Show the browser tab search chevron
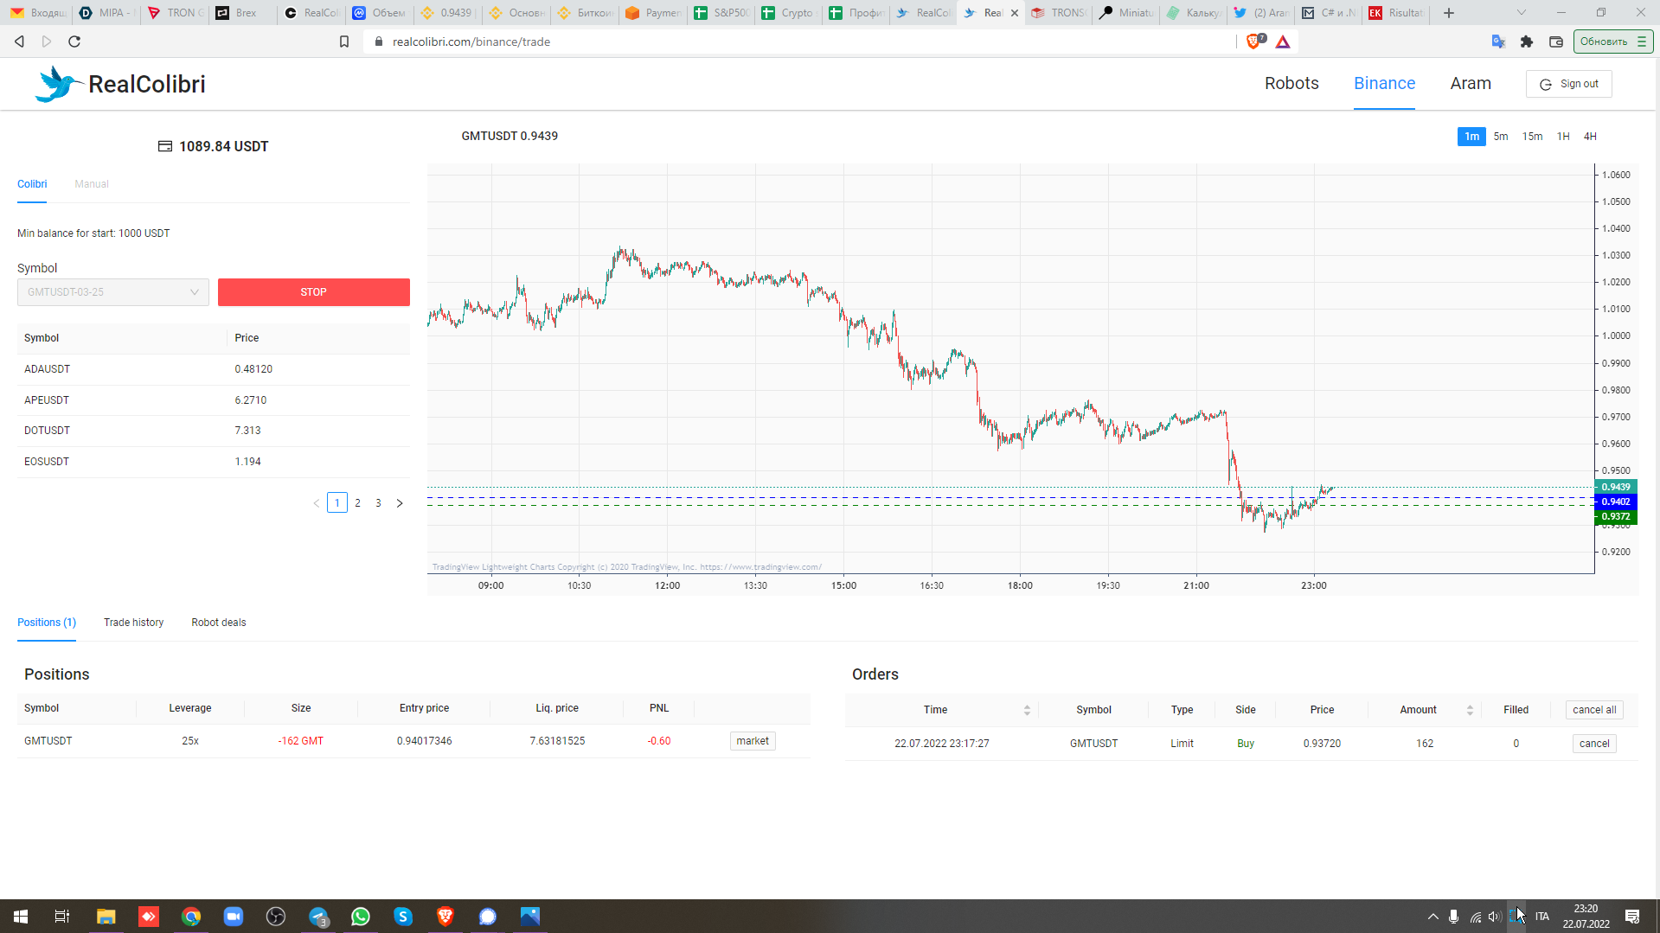Screen dimensions: 1660x933 coord(1522,13)
